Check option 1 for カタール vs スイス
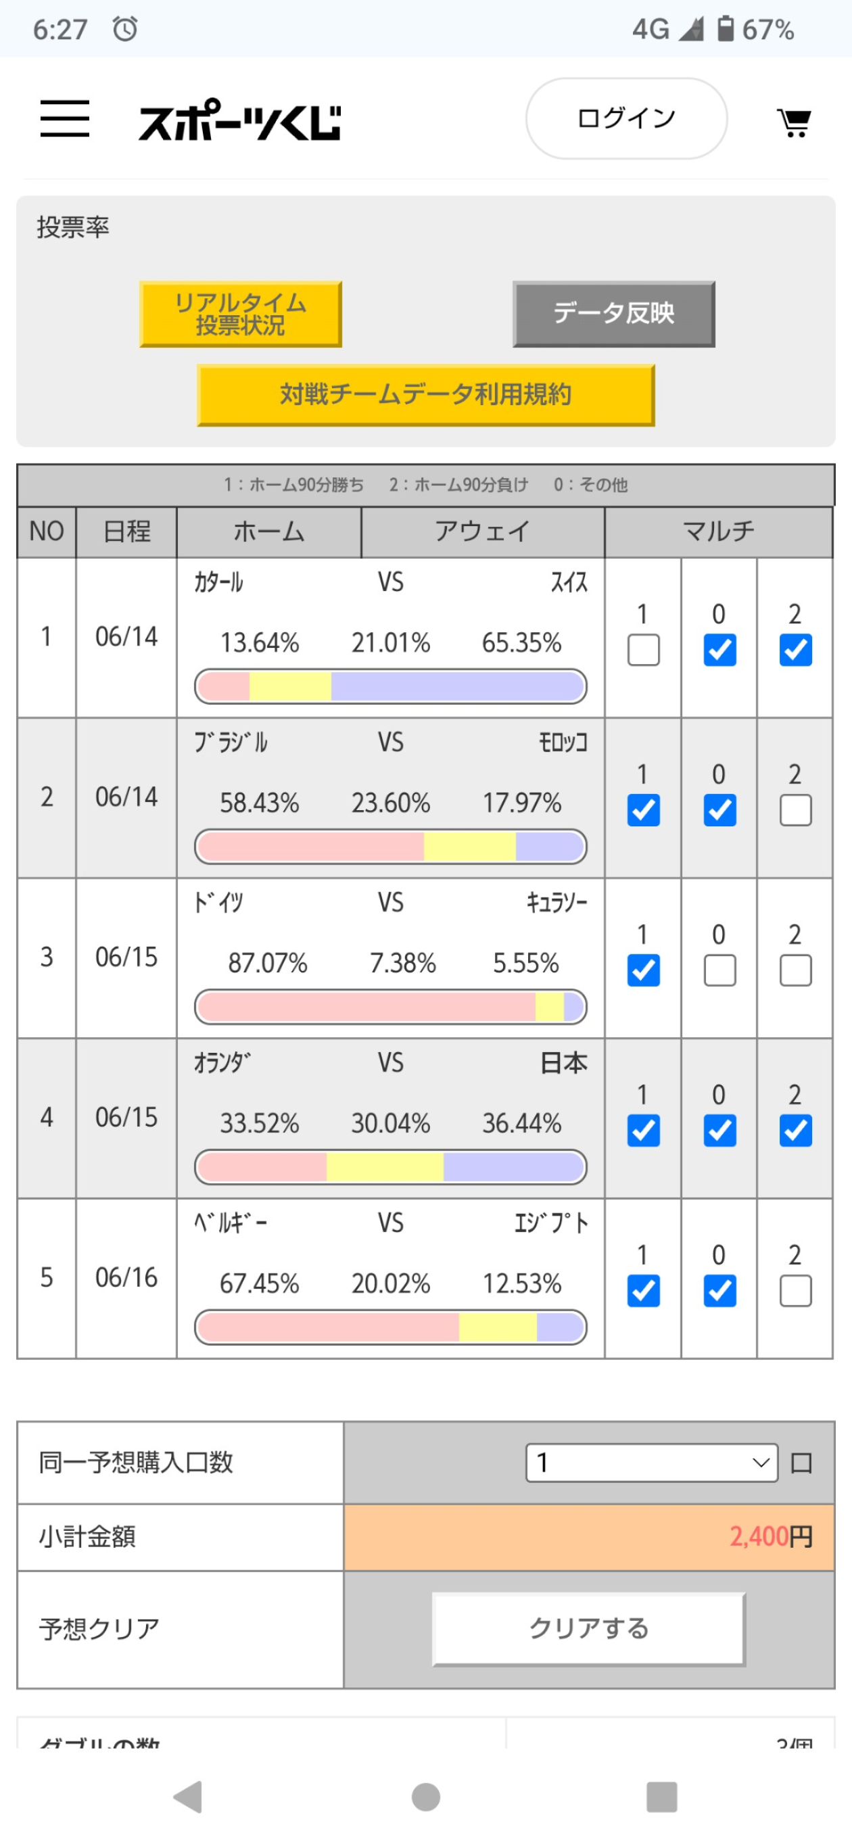This screenshot has width=852, height=1846. [644, 650]
